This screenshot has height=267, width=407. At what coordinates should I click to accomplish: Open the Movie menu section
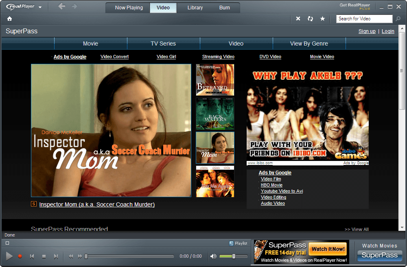pyautogui.click(x=91, y=43)
